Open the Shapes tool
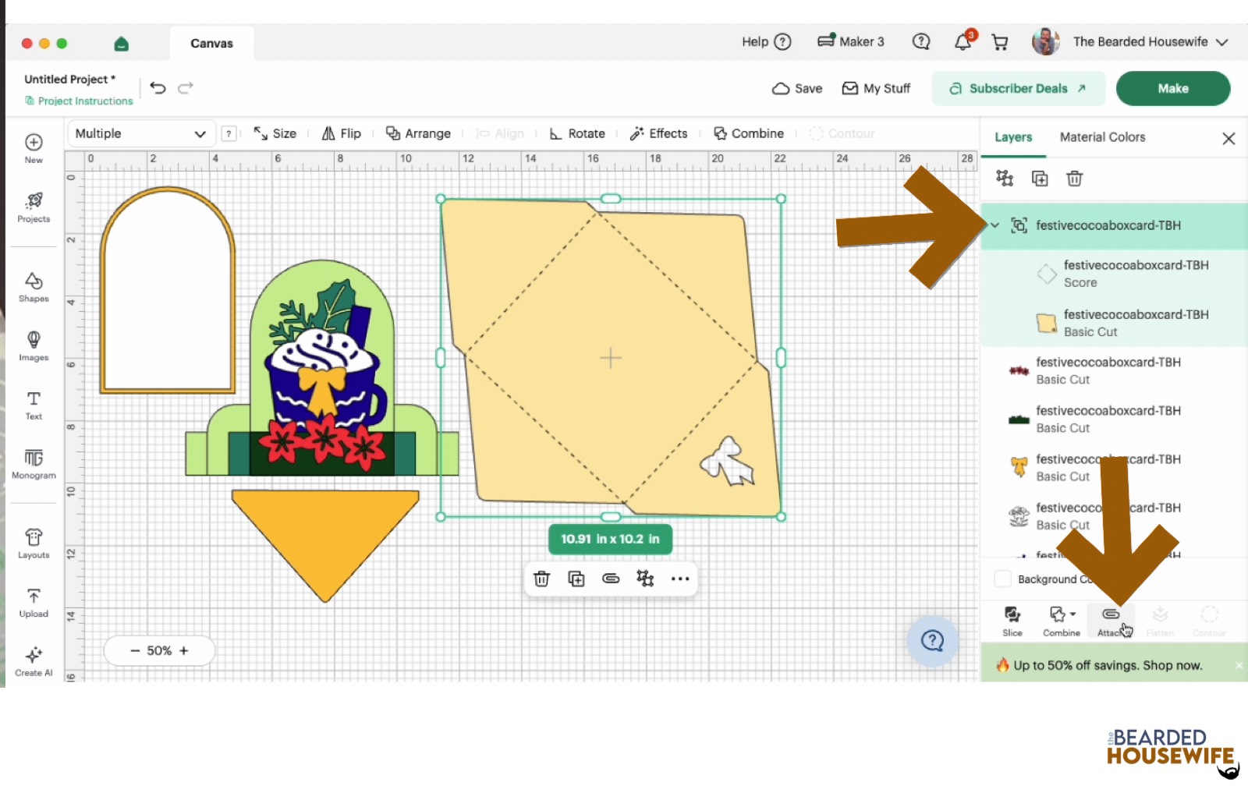The width and height of the screenshot is (1248, 793). pos(34,287)
